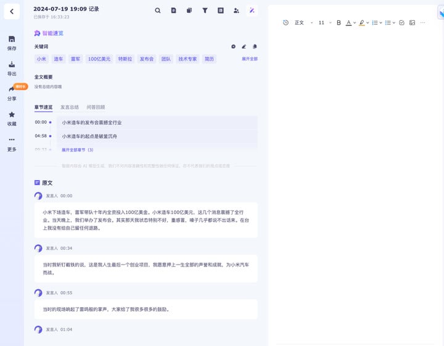The width and height of the screenshot is (444, 346).
Task: Insert a numbered list in the editor
Action: coord(375,23)
